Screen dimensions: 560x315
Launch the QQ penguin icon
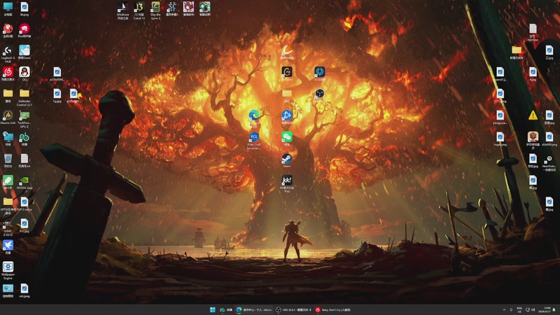click(24, 74)
